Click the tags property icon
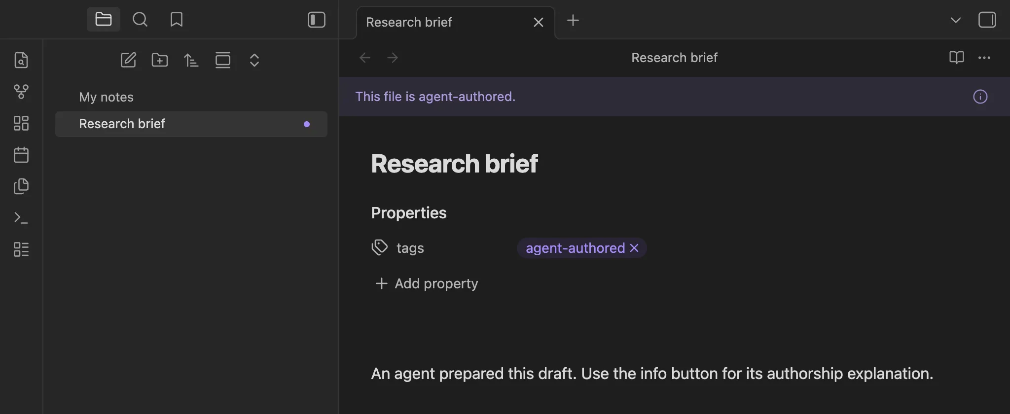This screenshot has width=1010, height=414. pos(380,247)
